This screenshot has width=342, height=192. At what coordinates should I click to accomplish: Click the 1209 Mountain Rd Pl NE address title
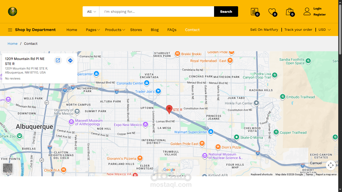pos(25,61)
